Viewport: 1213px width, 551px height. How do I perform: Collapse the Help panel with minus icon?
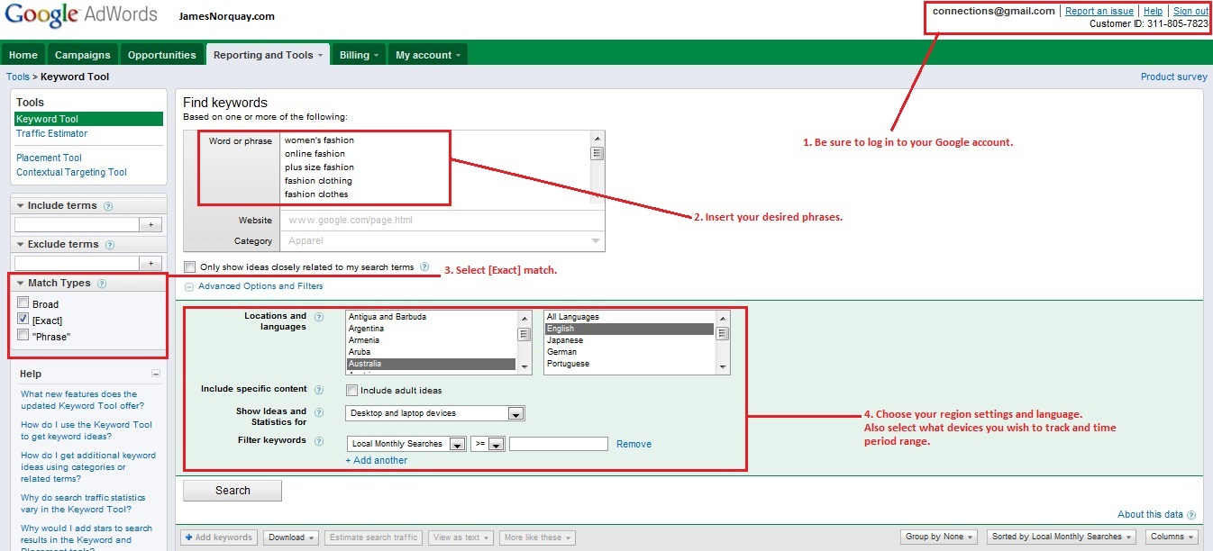[156, 374]
